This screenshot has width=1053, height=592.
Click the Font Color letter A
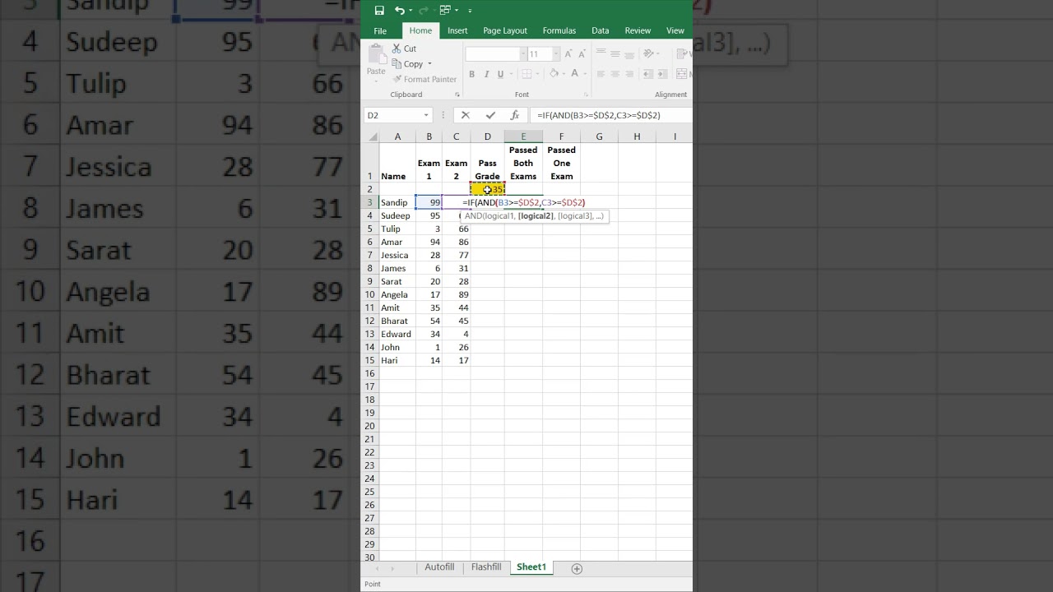574,74
